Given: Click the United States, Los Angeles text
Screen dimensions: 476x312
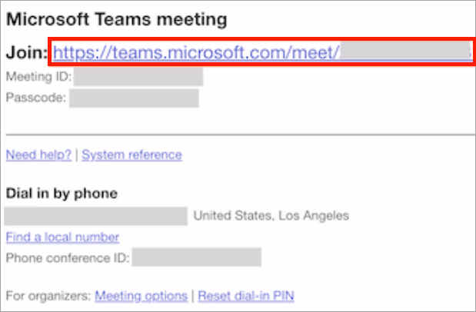Looking at the screenshot, I should [x=271, y=216].
